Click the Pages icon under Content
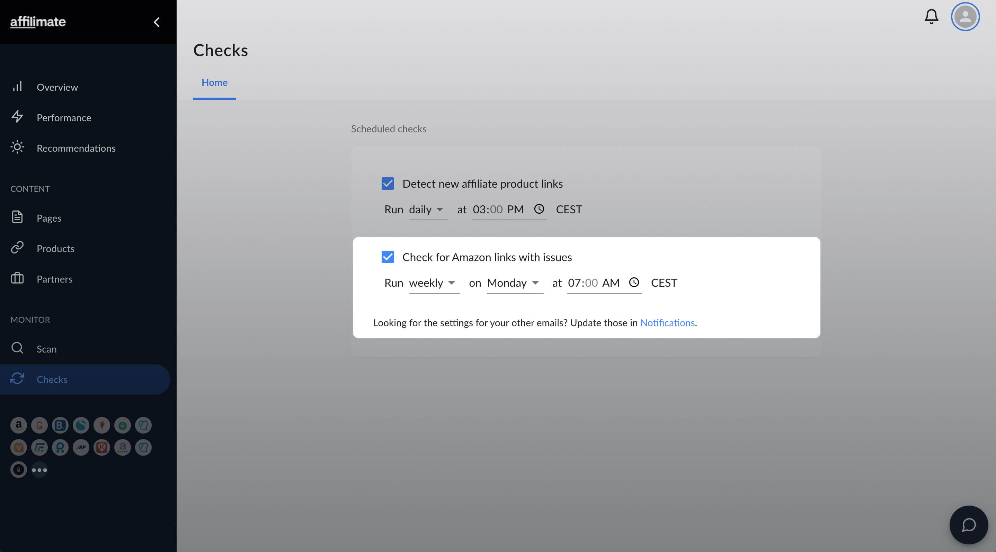This screenshot has height=552, width=996. click(x=17, y=217)
